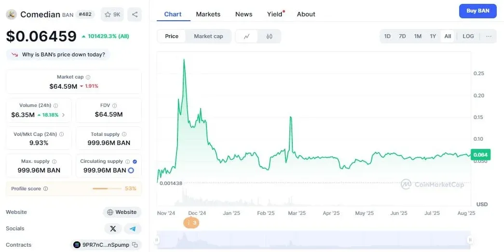
Task: Select the Market cap toggle
Action: click(208, 36)
